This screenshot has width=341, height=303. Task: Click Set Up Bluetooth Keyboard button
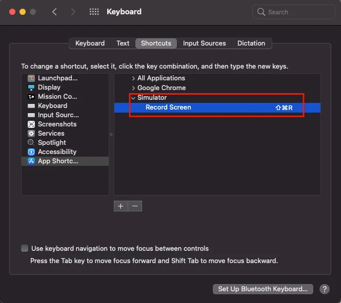tap(263, 289)
